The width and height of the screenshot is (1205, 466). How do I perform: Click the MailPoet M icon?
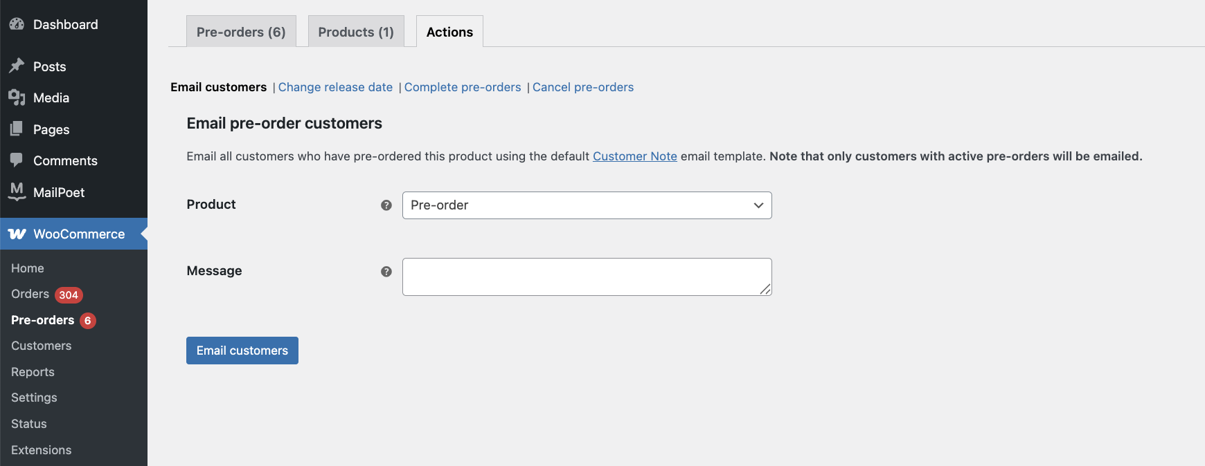17,192
